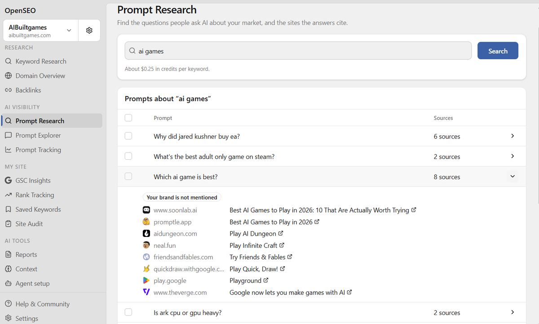Screen dimensions: 539x324
Task: Click the quickdraw.withgoogle favicon
Action: [146, 269]
